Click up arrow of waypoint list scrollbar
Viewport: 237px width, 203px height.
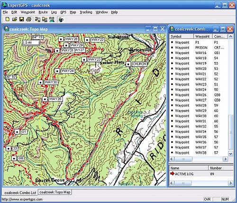point(230,37)
